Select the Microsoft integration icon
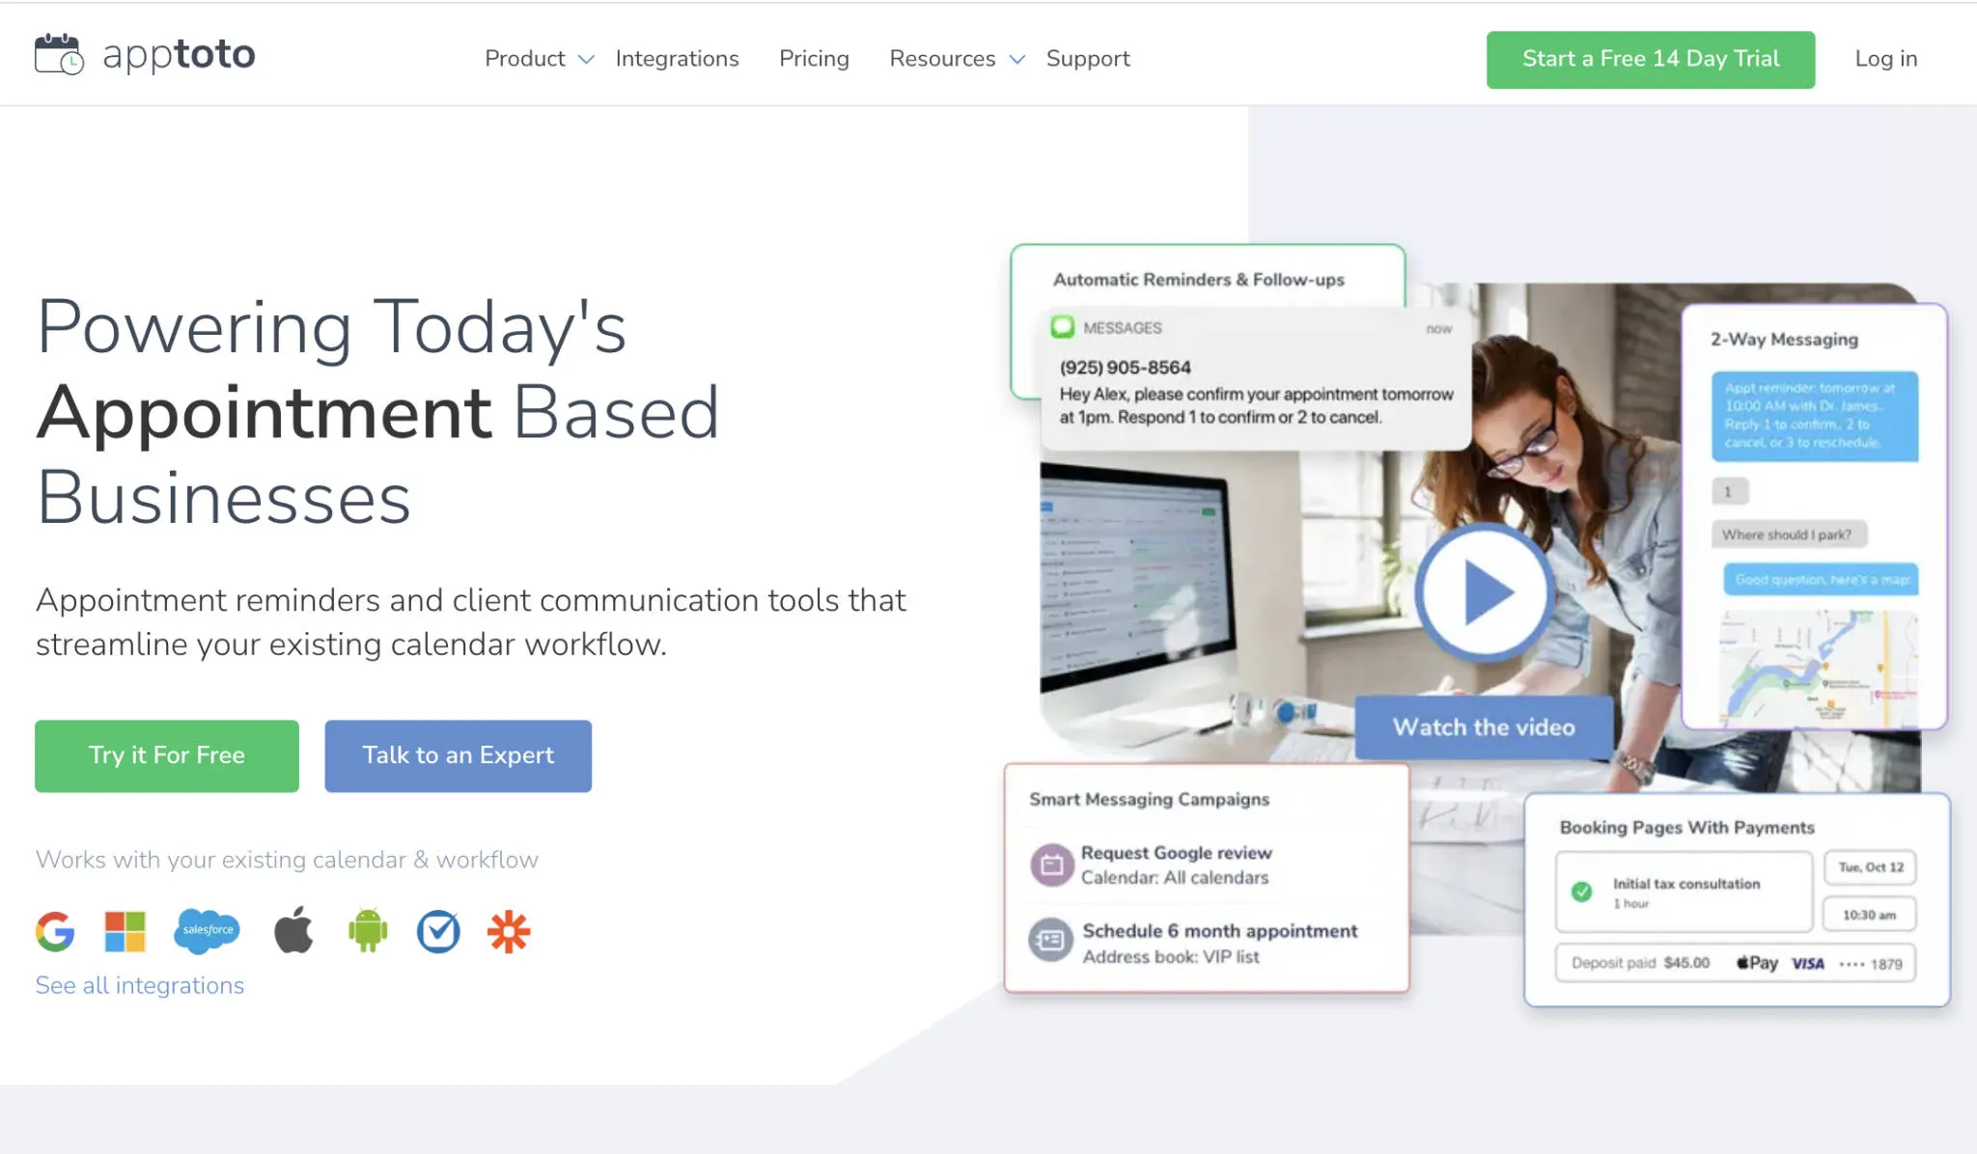Image resolution: width=1977 pixels, height=1154 pixels. click(124, 931)
